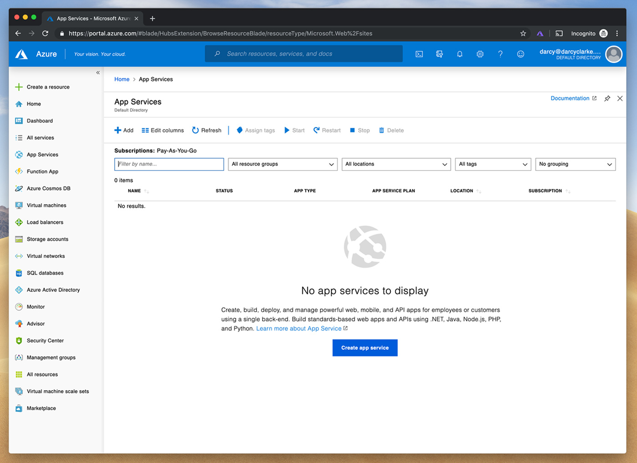Viewport: 637px width, 463px height.
Task: Bookmark this page with the star
Action: point(523,33)
